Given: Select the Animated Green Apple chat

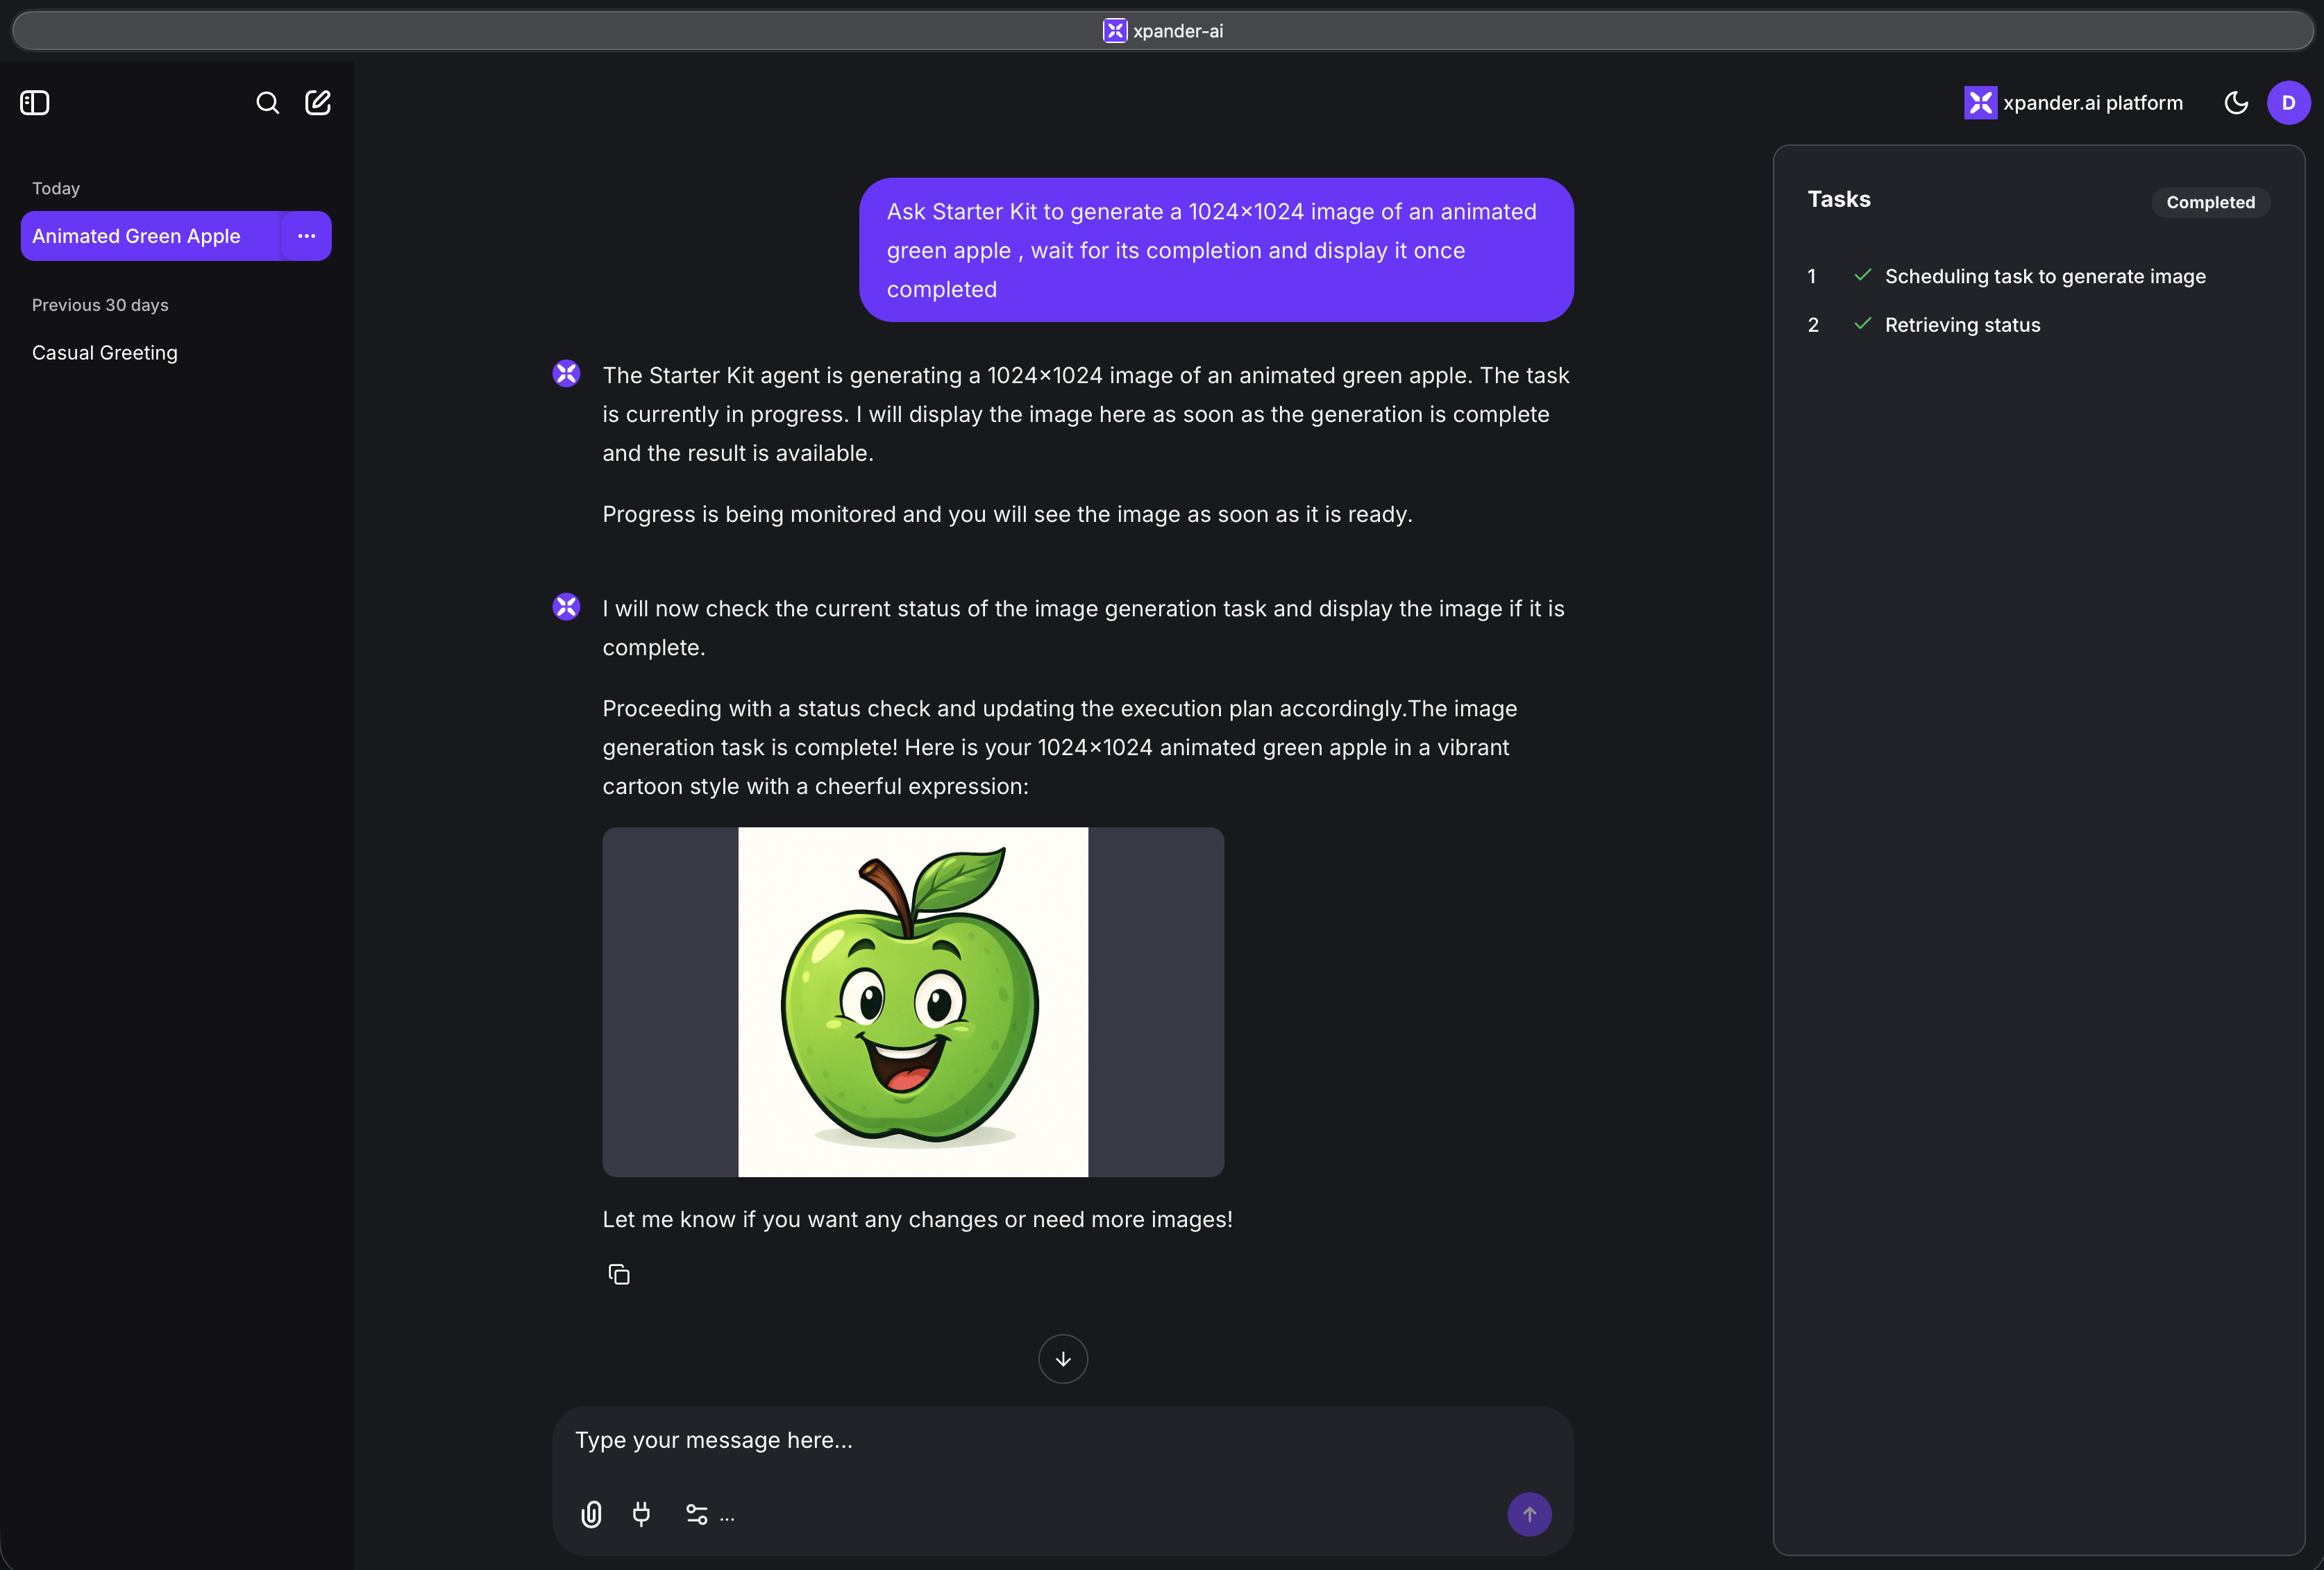Looking at the screenshot, I should coord(137,236).
